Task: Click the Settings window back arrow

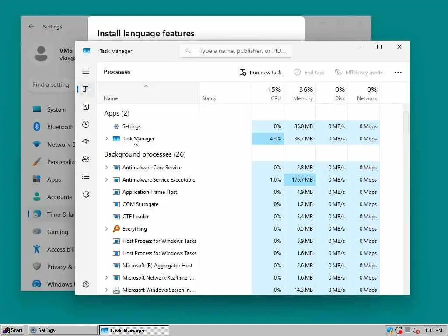Action: click(31, 26)
